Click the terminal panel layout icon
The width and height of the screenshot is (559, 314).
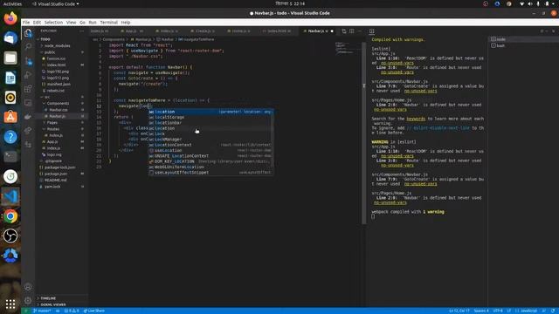pyautogui.click(x=371, y=31)
